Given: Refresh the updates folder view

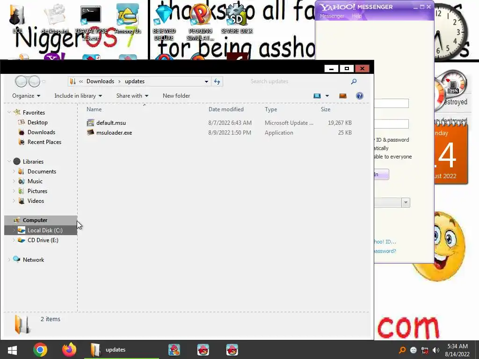Looking at the screenshot, I should (x=217, y=81).
